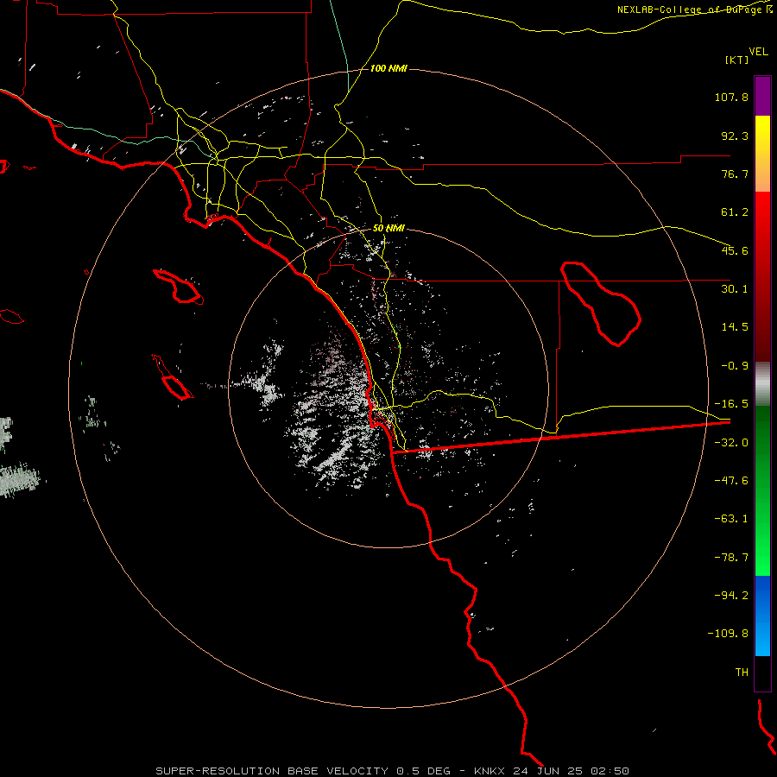This screenshot has width=777, height=777.
Task: Select the -109.8 legend value
Action: pos(728,634)
